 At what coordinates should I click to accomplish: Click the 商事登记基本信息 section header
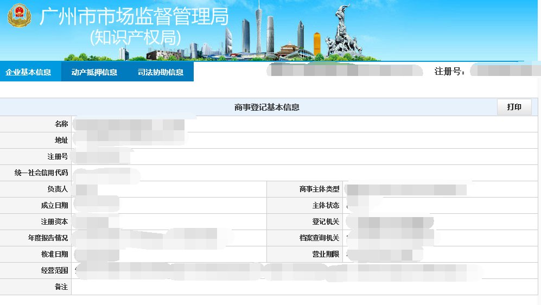pos(266,107)
